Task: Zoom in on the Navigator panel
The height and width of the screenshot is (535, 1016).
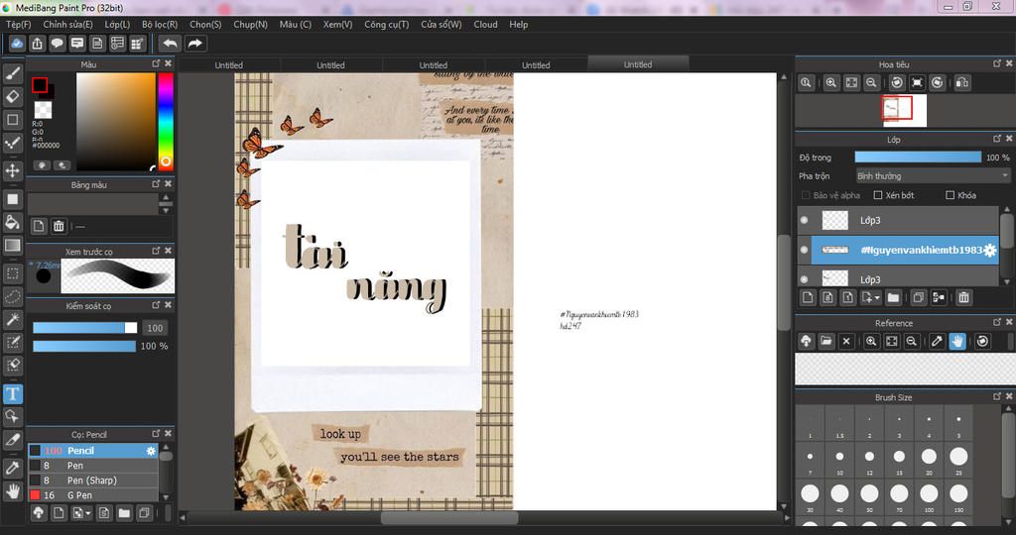Action: [x=831, y=83]
